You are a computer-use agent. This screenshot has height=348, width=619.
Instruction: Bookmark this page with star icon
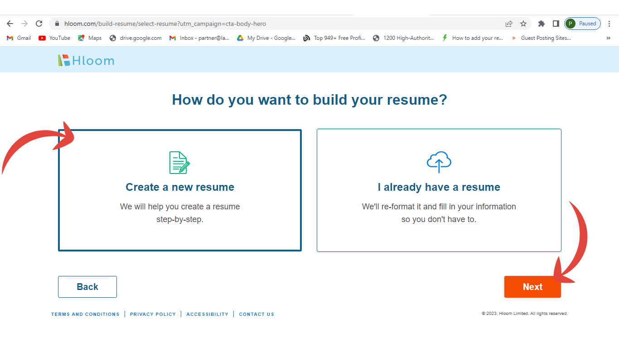[x=523, y=24]
